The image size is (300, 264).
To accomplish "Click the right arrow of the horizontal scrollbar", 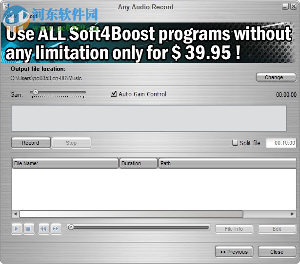I will click(292, 214).
